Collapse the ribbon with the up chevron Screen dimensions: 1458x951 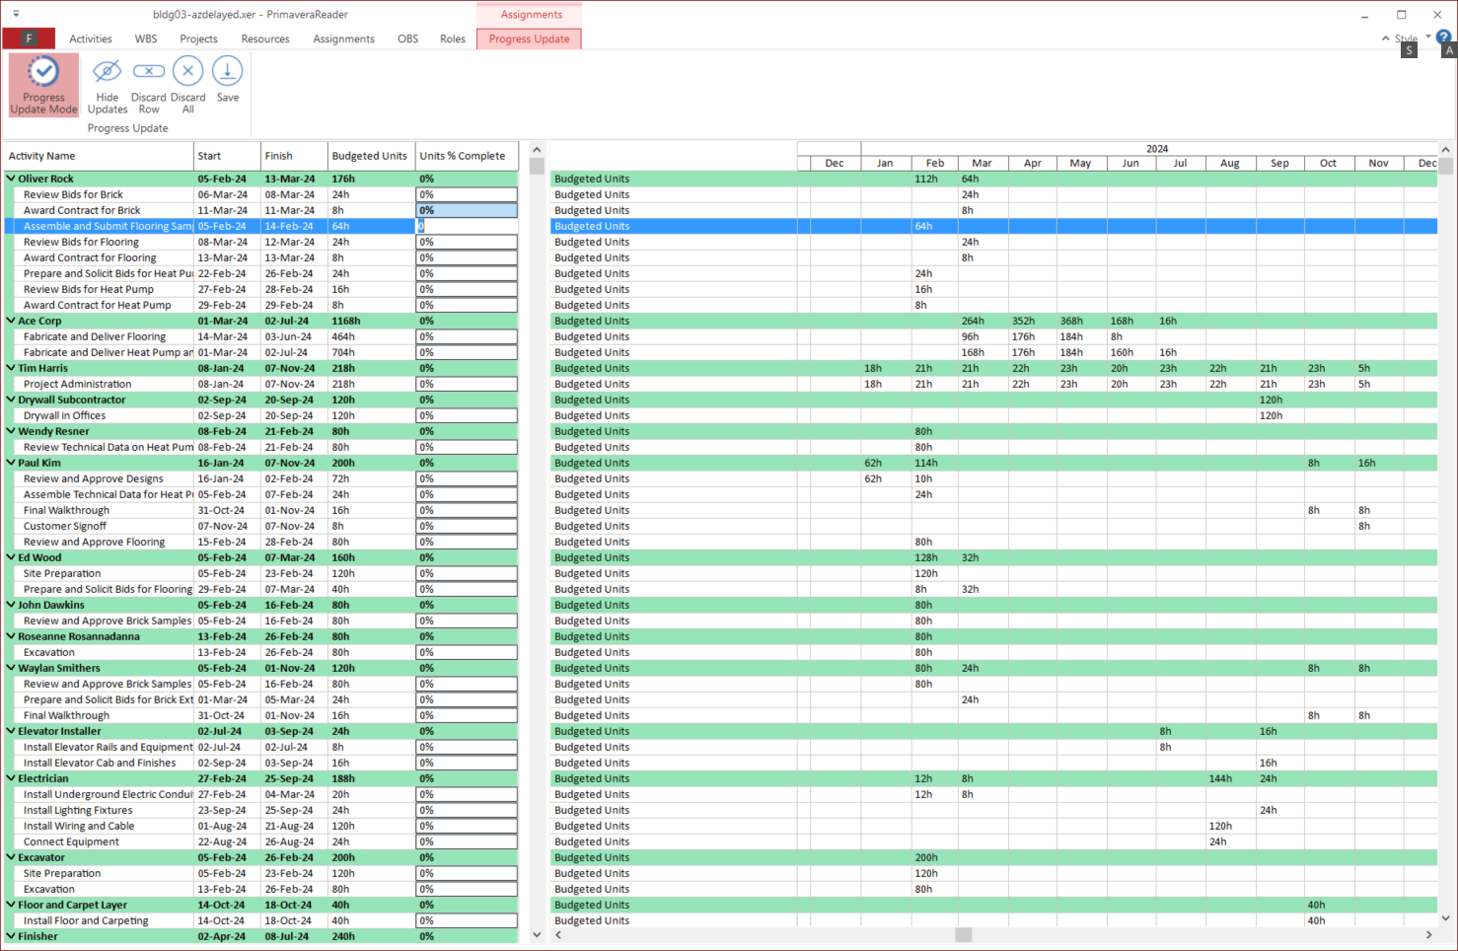[1387, 38]
